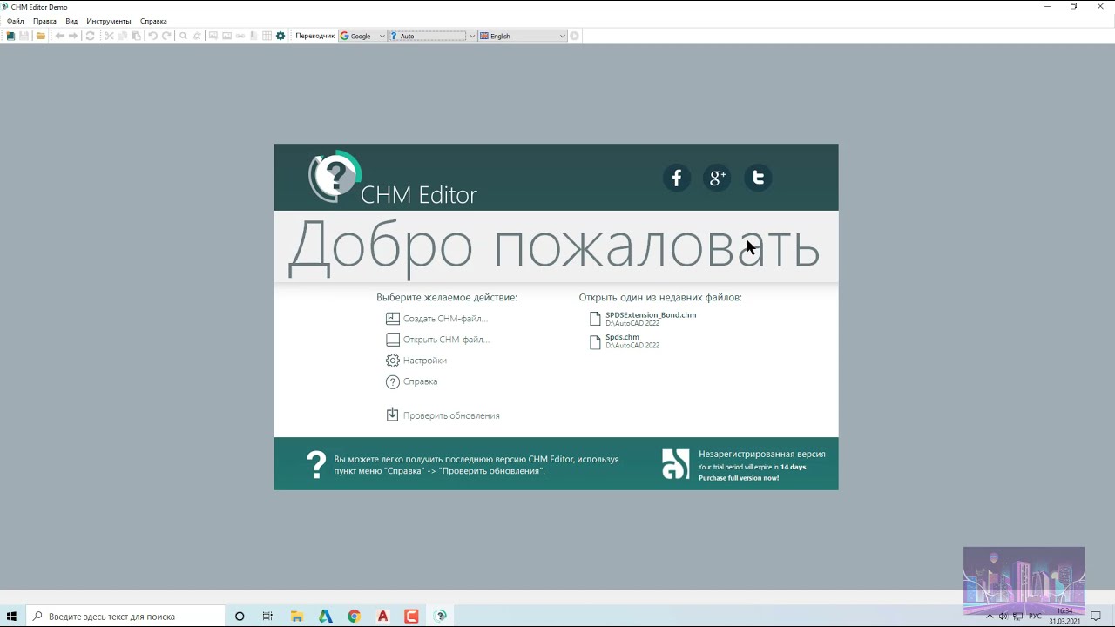This screenshot has height=627, width=1115.
Task: Click the taskbar search field
Action: point(125,616)
